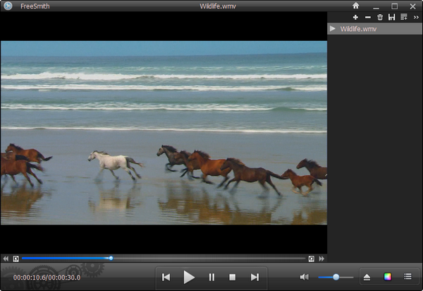423x291 pixels.
Task: Save the playlist with the disk icon
Action: tap(391, 17)
